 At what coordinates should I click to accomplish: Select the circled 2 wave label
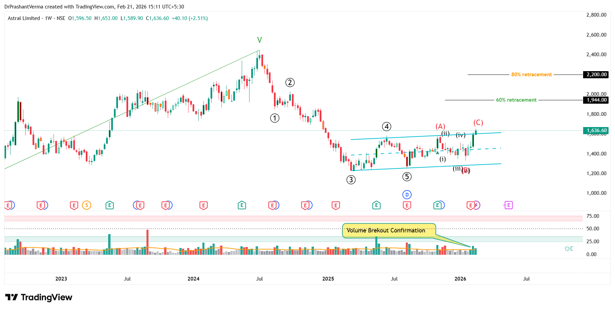pos(290,82)
